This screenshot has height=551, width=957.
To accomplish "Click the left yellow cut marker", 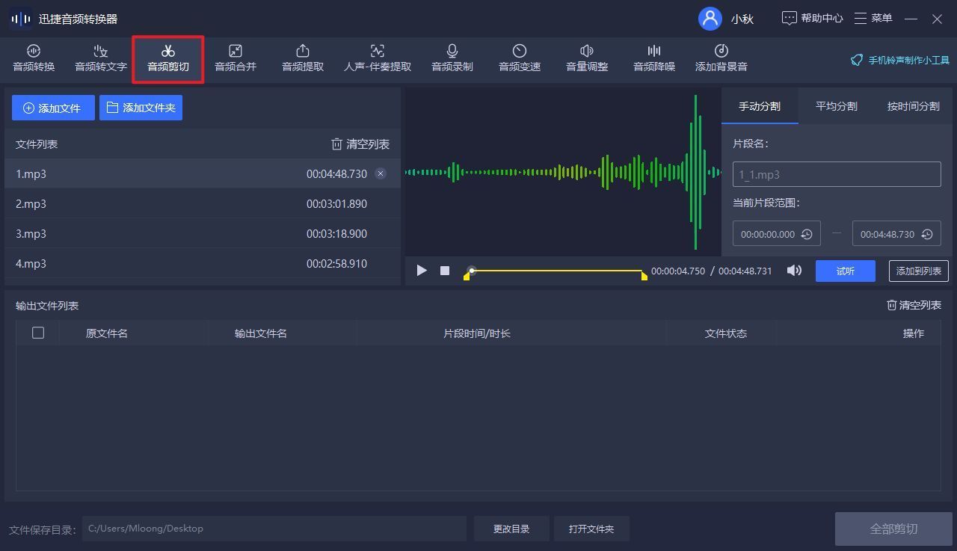I will click(467, 277).
